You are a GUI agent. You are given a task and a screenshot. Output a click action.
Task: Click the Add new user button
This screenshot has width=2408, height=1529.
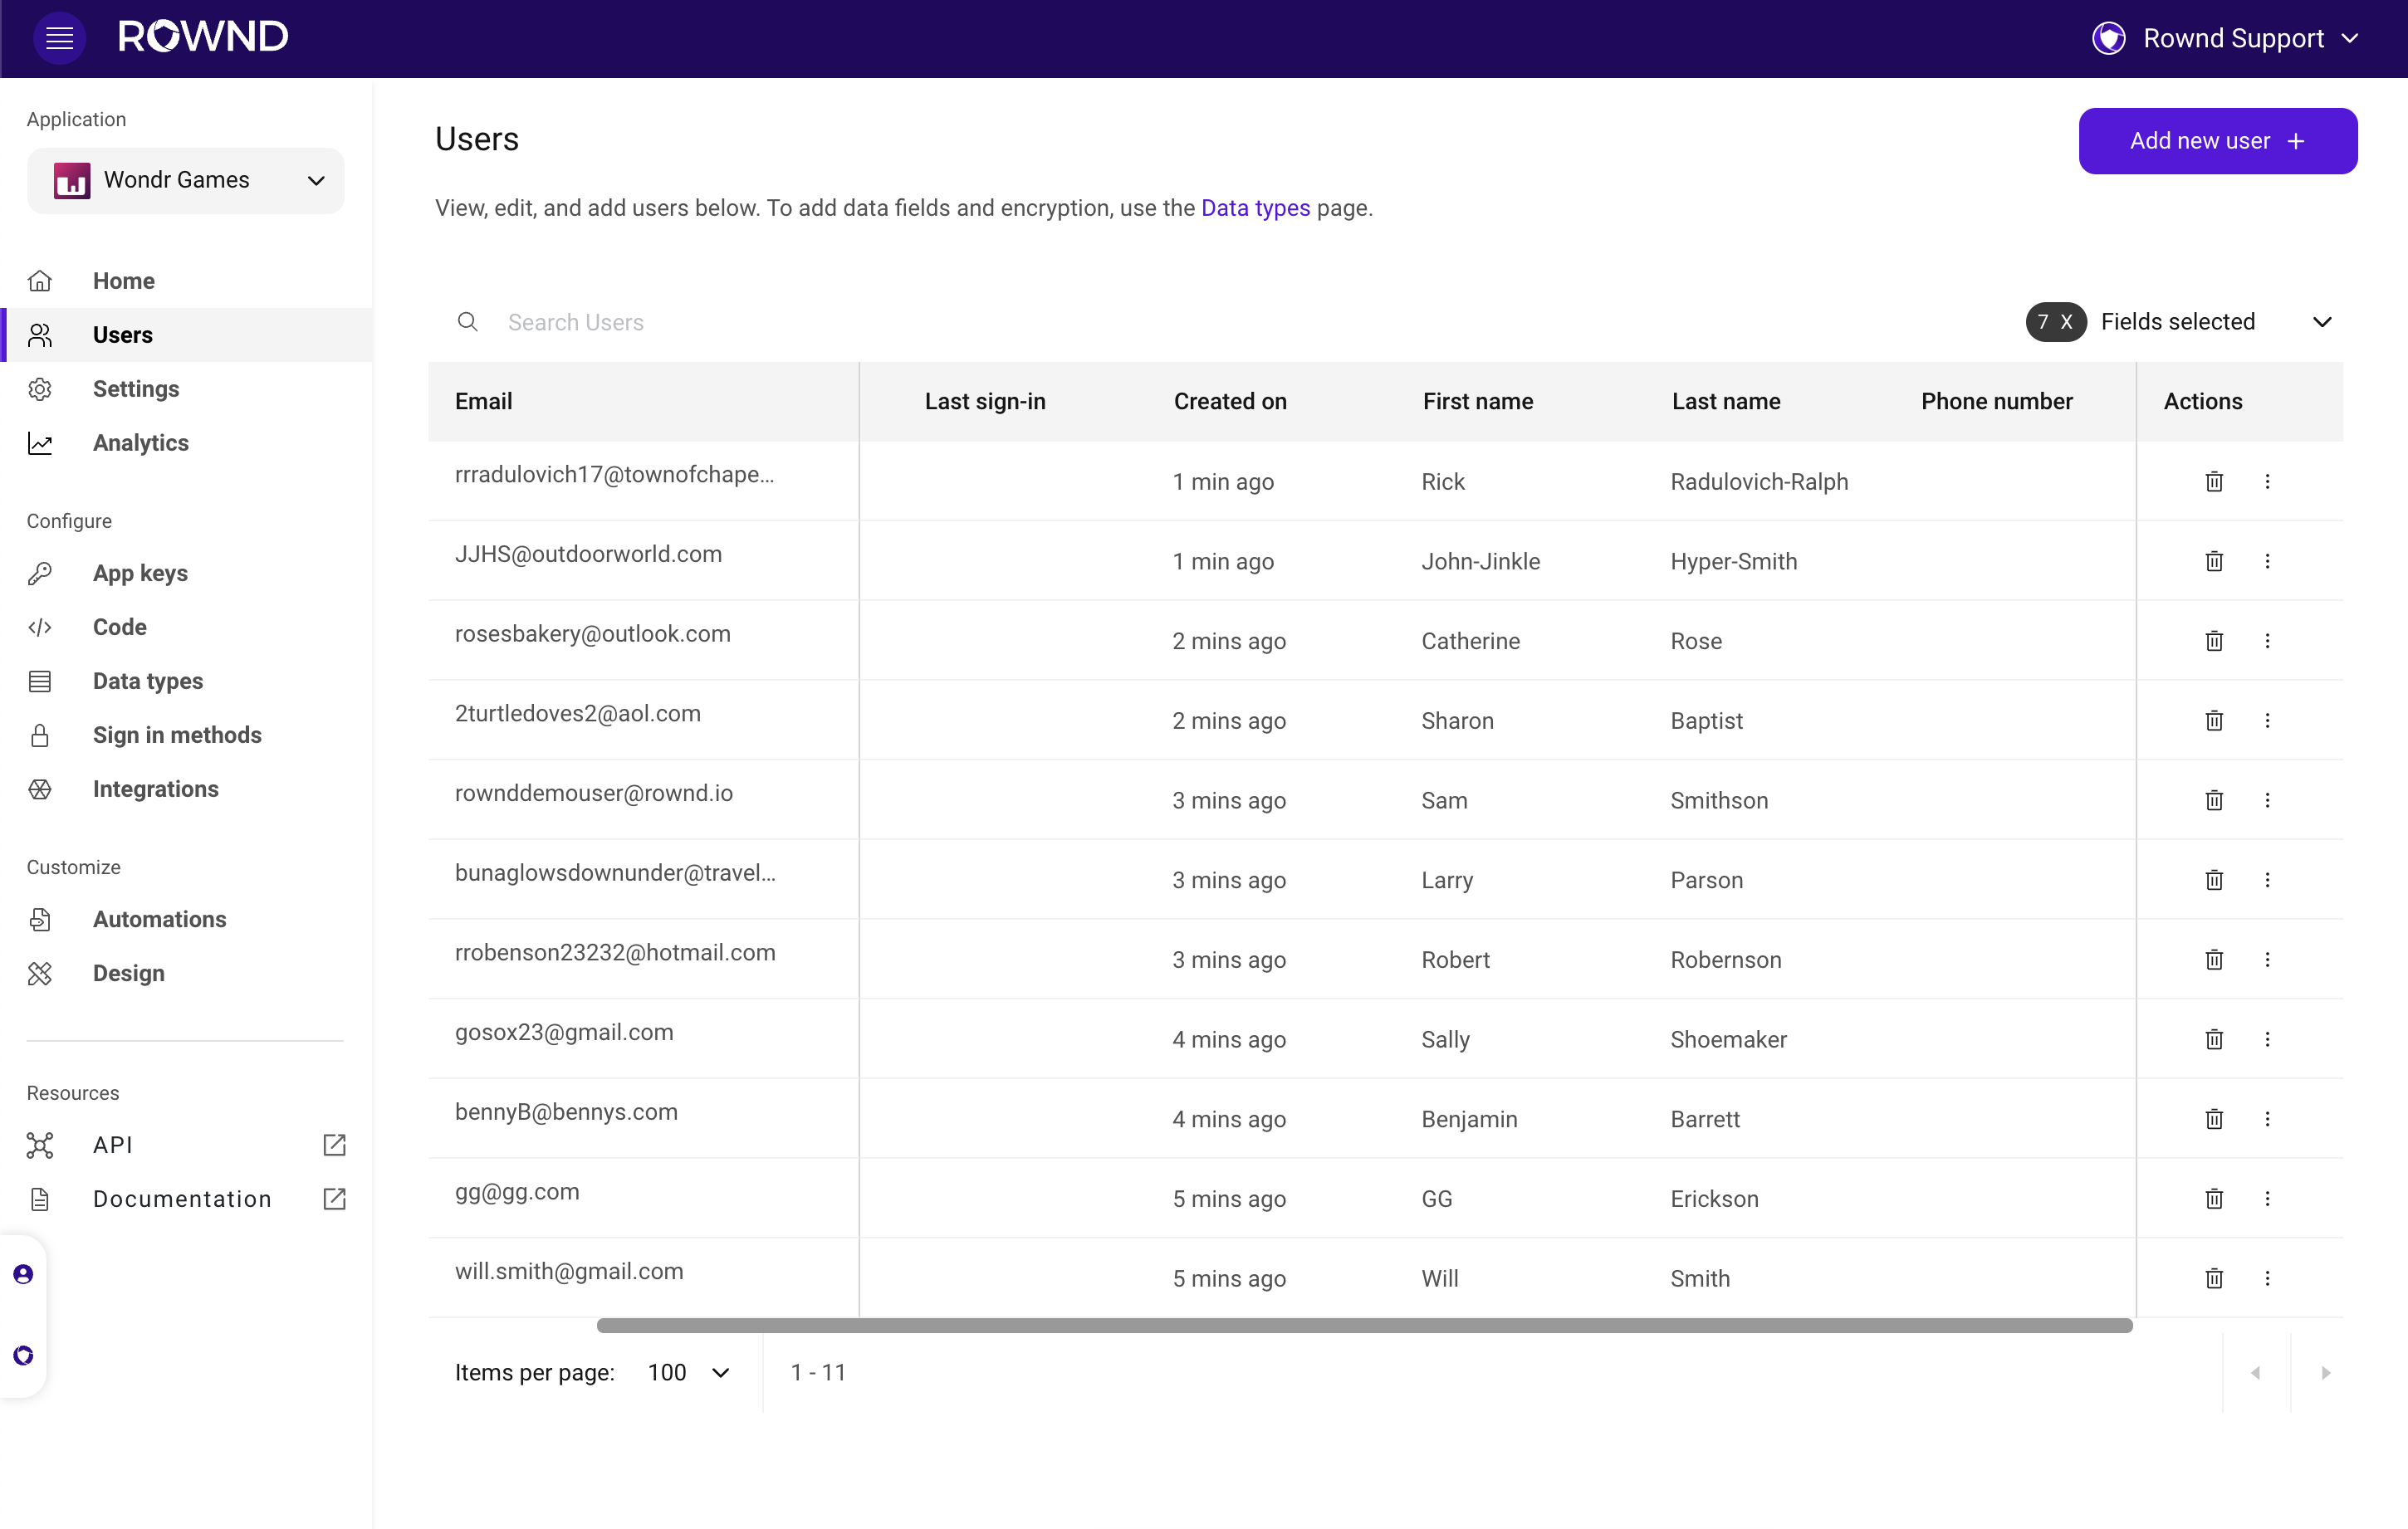point(2217,141)
